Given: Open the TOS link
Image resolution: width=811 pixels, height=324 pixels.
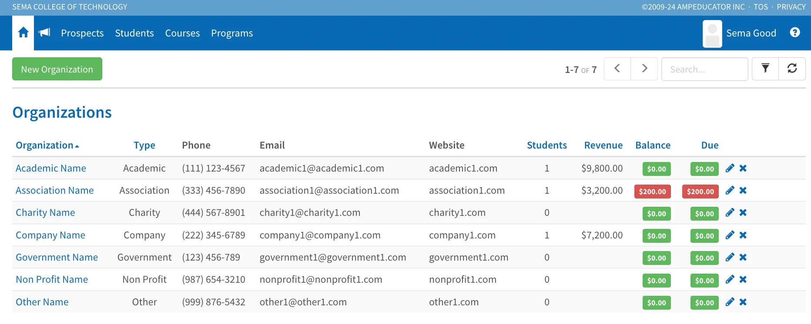Looking at the screenshot, I should (761, 7).
